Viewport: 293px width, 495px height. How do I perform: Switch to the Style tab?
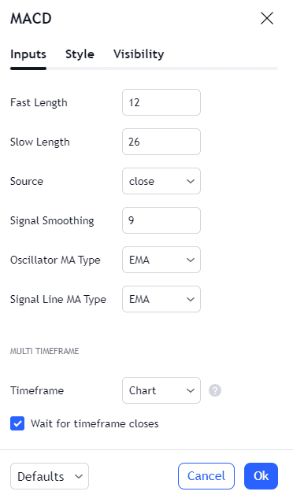(x=80, y=54)
